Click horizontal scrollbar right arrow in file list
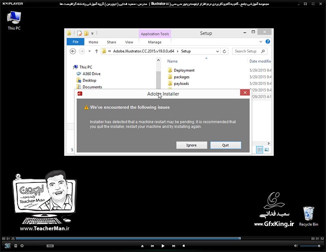 (269, 143)
